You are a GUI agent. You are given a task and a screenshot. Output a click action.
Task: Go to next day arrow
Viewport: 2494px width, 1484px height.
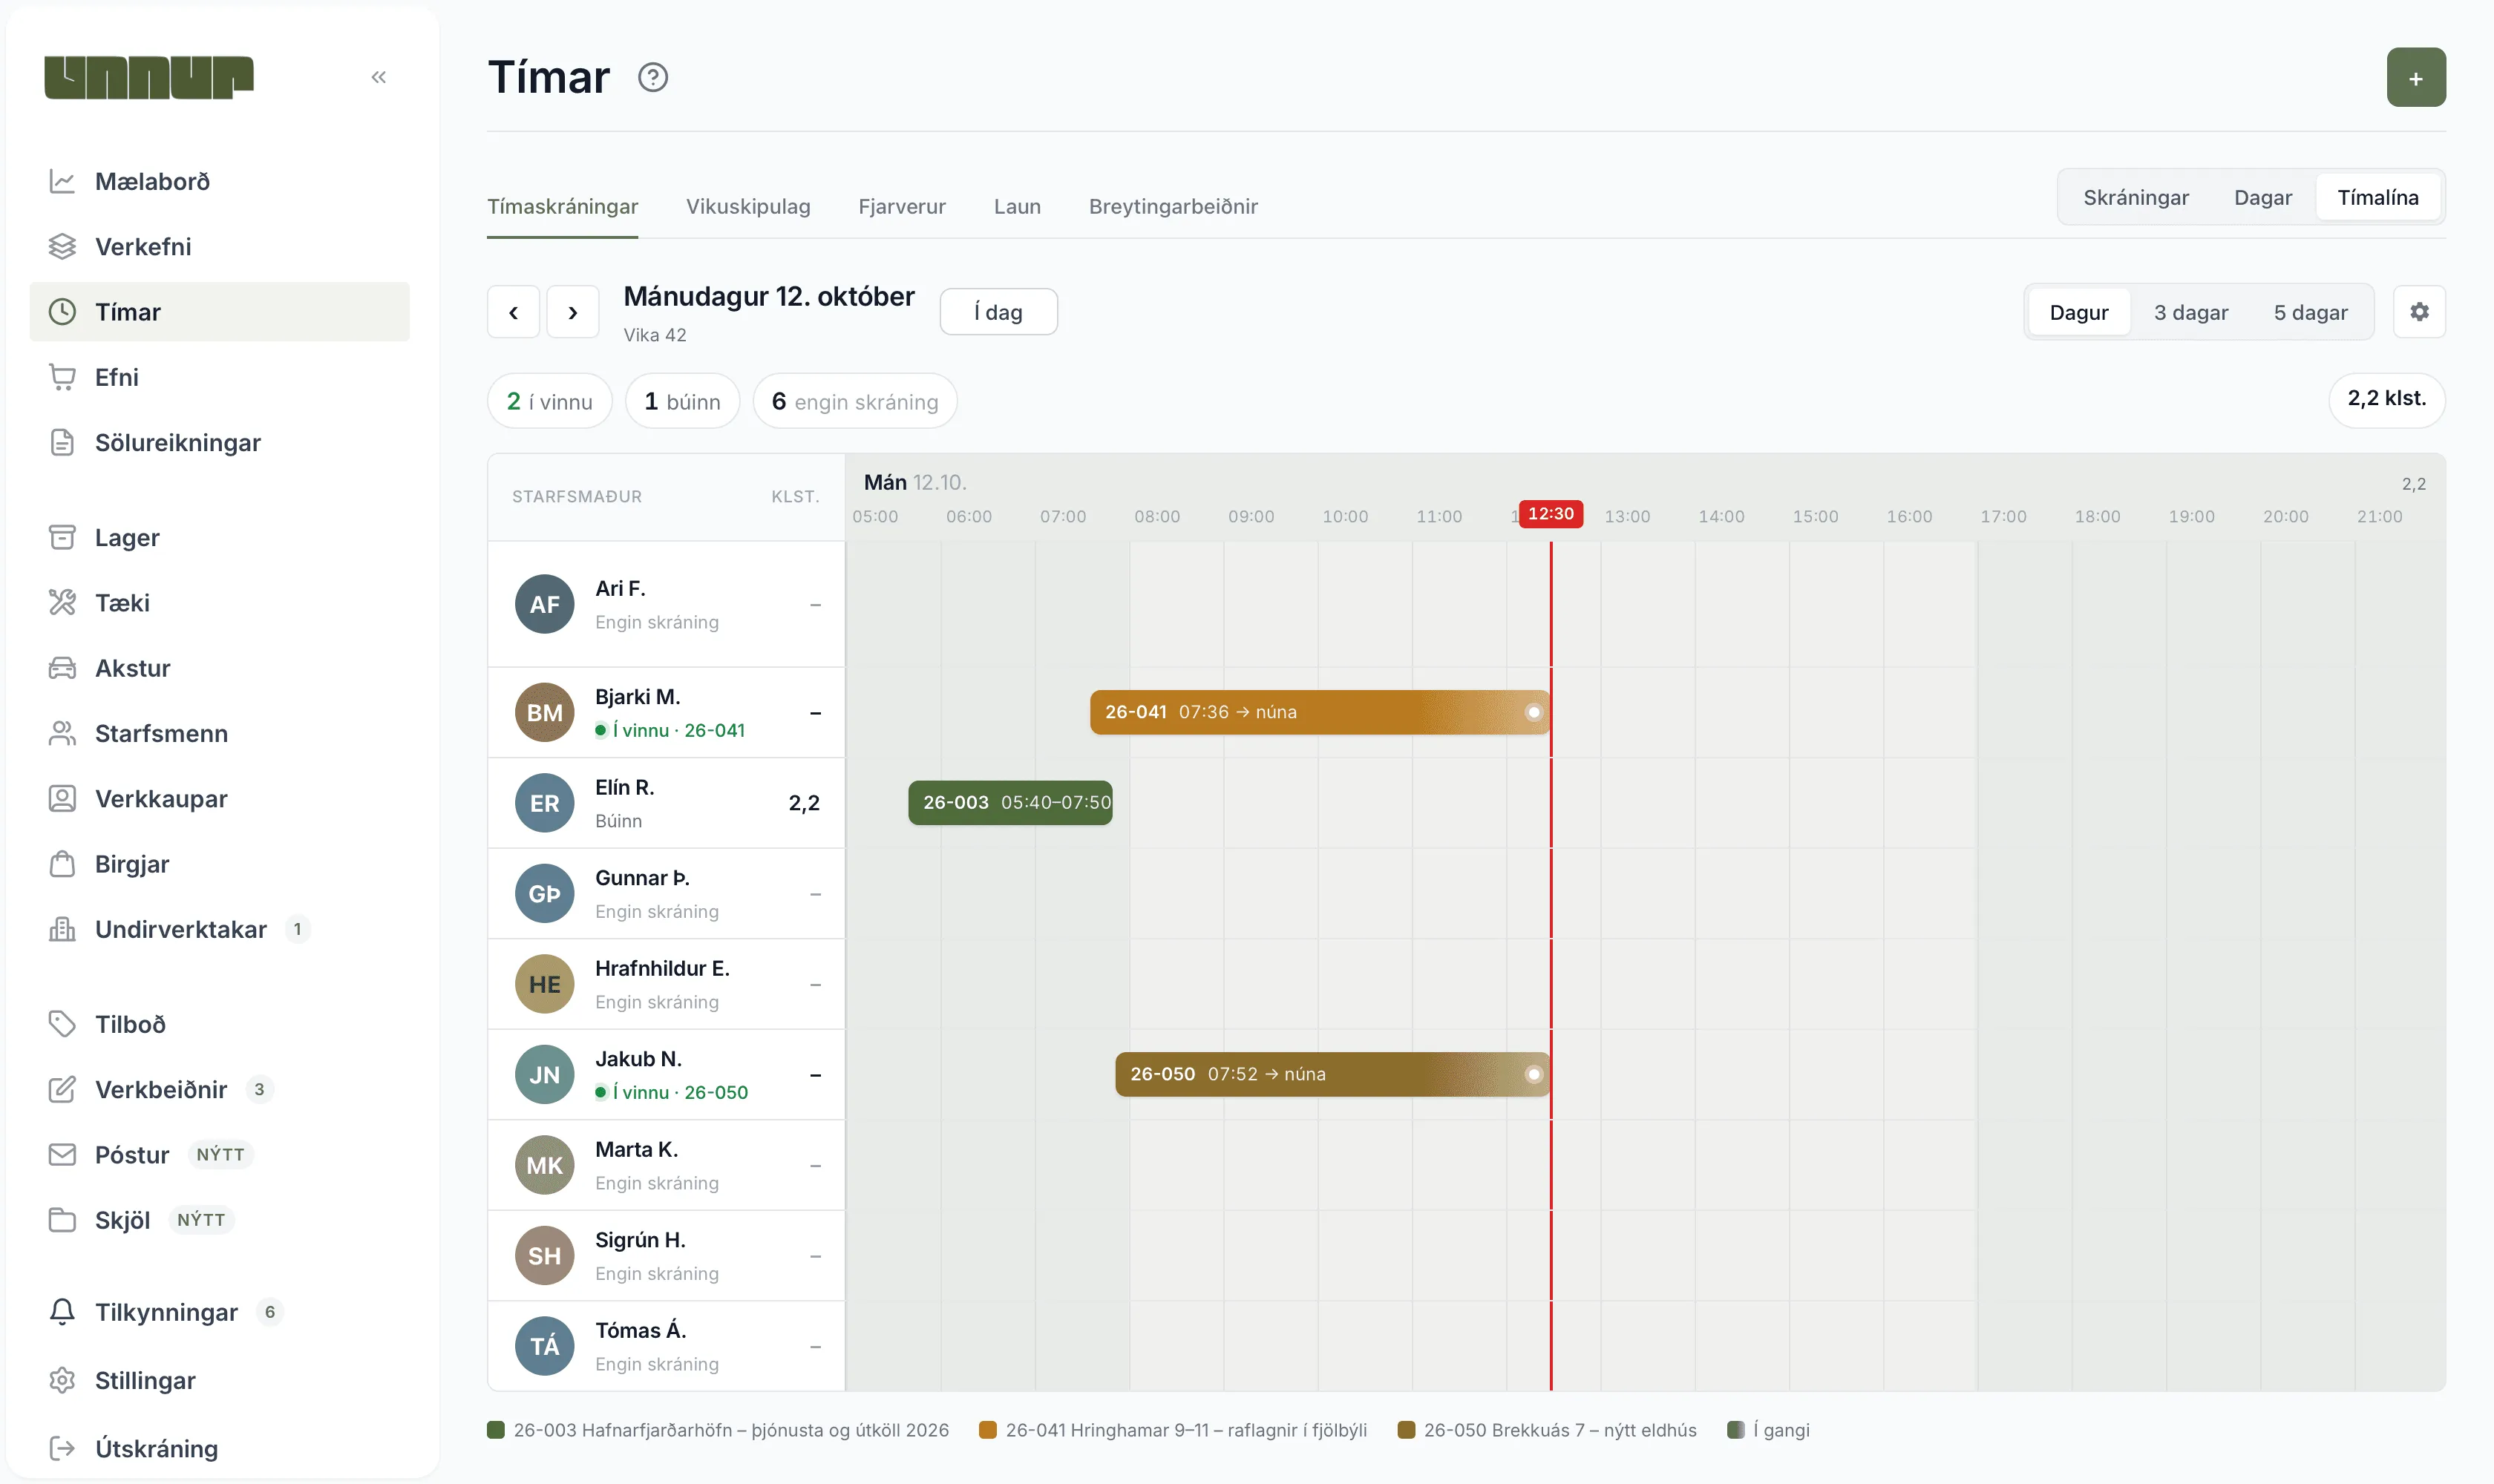[572, 312]
